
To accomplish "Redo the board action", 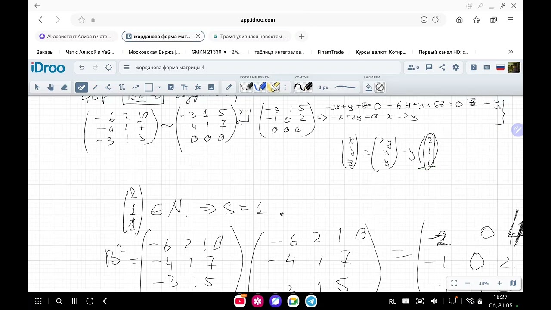I will point(95,68).
